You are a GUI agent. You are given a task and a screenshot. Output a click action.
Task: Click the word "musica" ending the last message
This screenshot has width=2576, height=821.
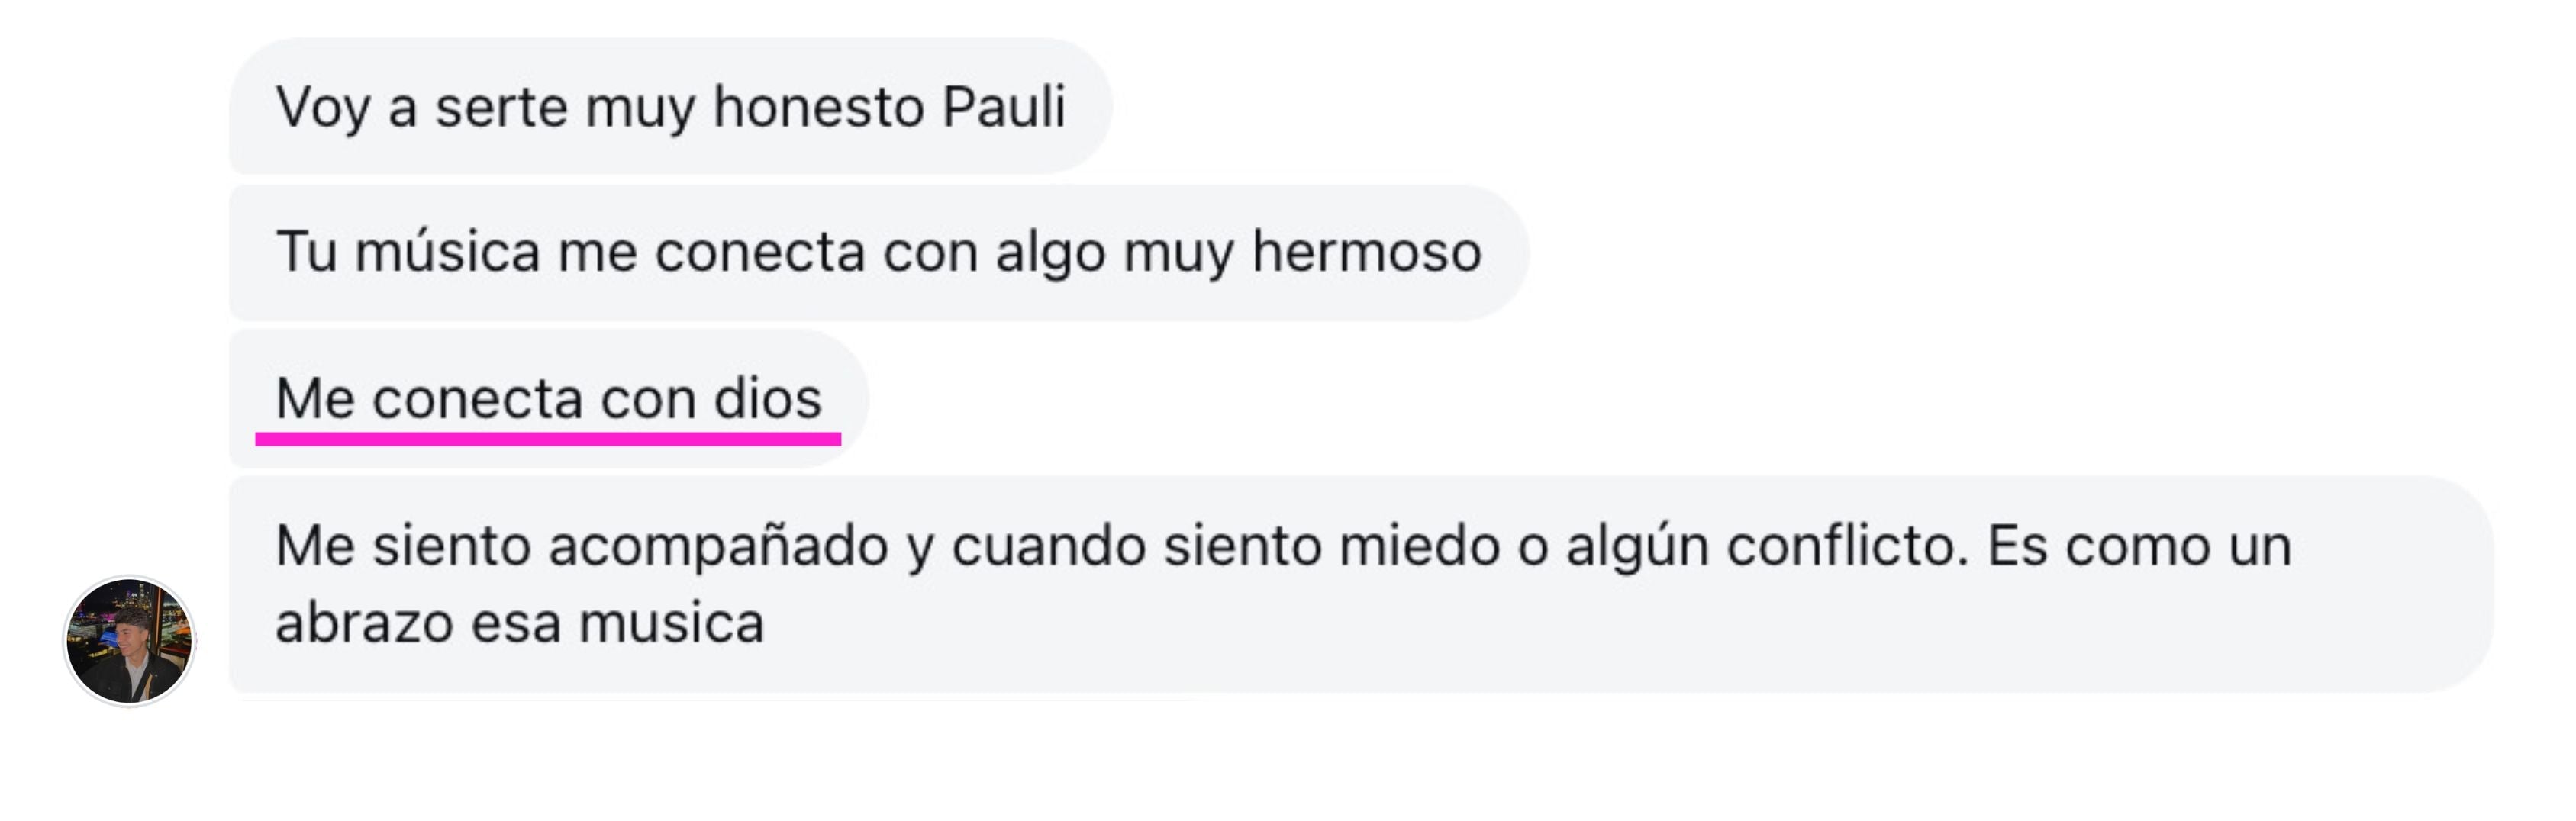coord(672,623)
